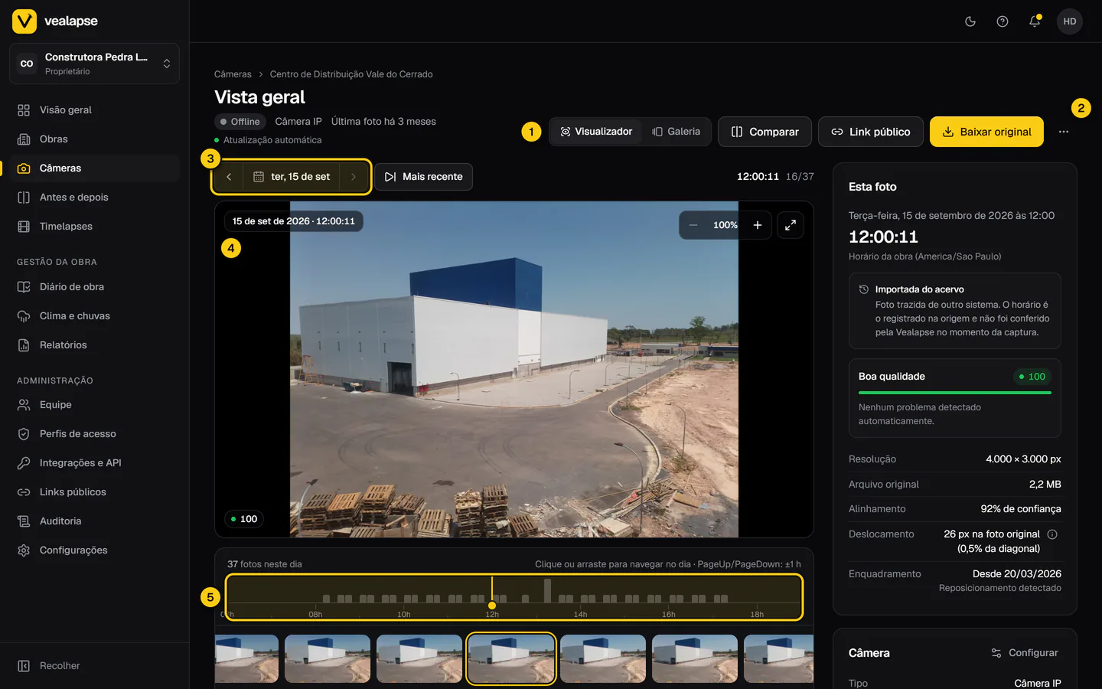Screen dimensions: 1102x689
Task: Open Links públicos page
Action: coord(95,492)
